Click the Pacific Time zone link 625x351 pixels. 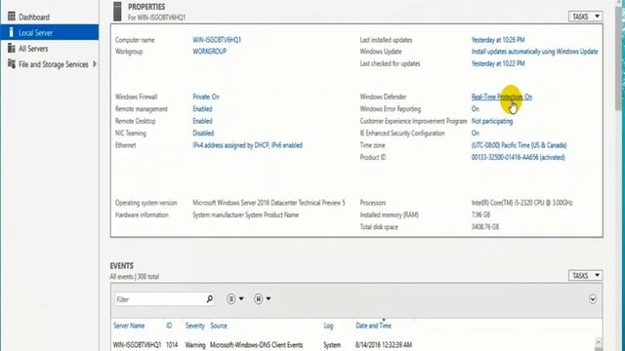pyautogui.click(x=519, y=145)
